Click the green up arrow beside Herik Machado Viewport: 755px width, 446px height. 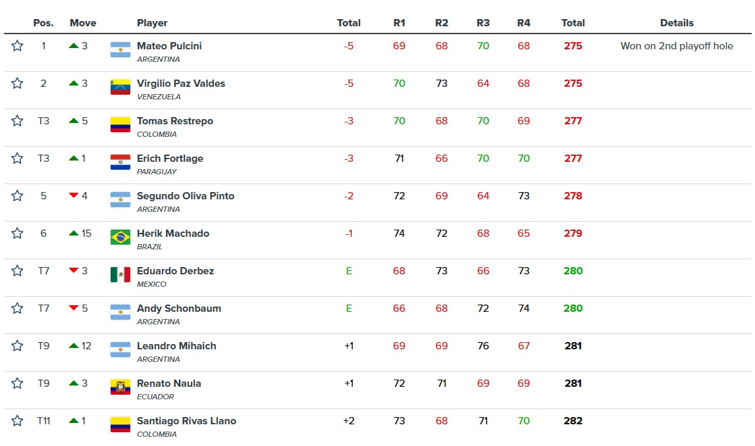point(74,234)
